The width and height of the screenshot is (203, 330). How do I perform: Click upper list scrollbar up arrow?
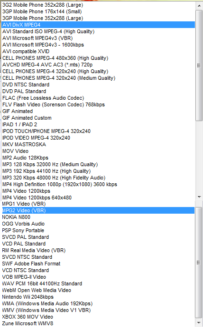pyautogui.click(x=199, y=6)
